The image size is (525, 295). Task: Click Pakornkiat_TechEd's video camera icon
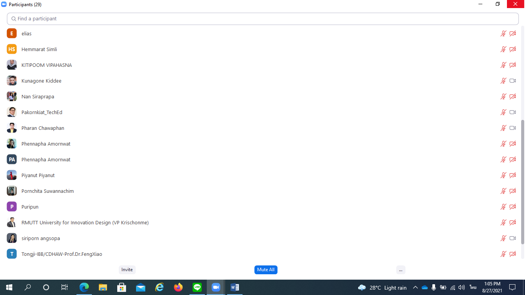(x=513, y=112)
